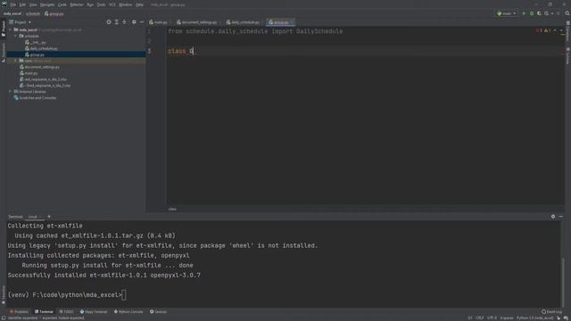This screenshot has width=571, height=321.
Task: Click Run with Coverage icon
Action: pyautogui.click(x=539, y=13)
